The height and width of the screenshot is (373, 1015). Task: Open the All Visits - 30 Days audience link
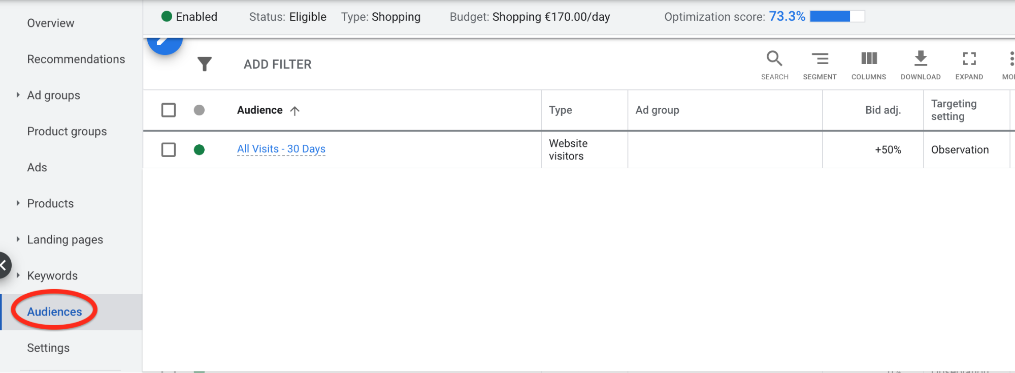tap(281, 149)
